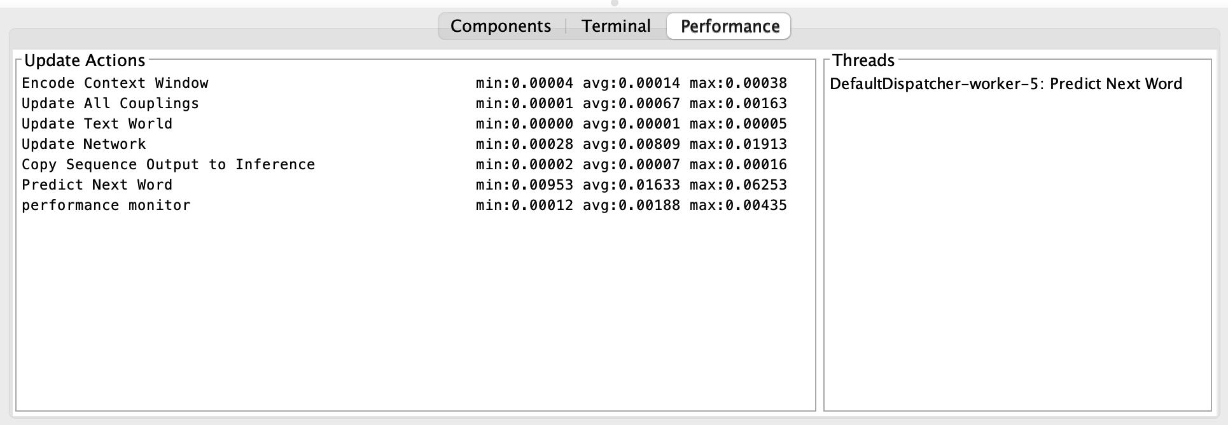Click Copy Sequence Output to Inference
The image size is (1228, 425).
coord(167,164)
